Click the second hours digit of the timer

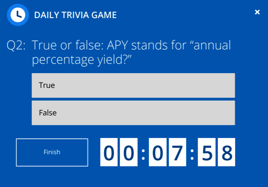tap(129, 152)
